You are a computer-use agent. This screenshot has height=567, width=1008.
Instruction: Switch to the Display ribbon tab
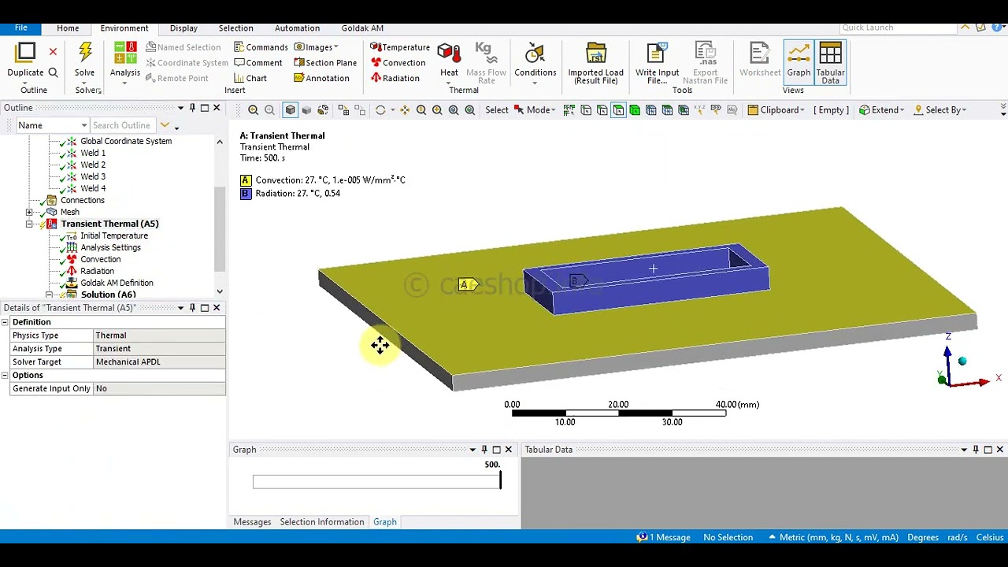[183, 28]
